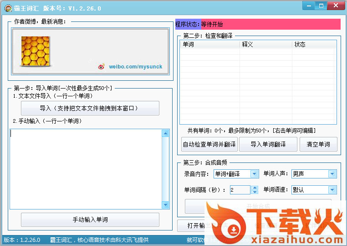Expand the 单词语速 speed dropdown

pos(332,190)
